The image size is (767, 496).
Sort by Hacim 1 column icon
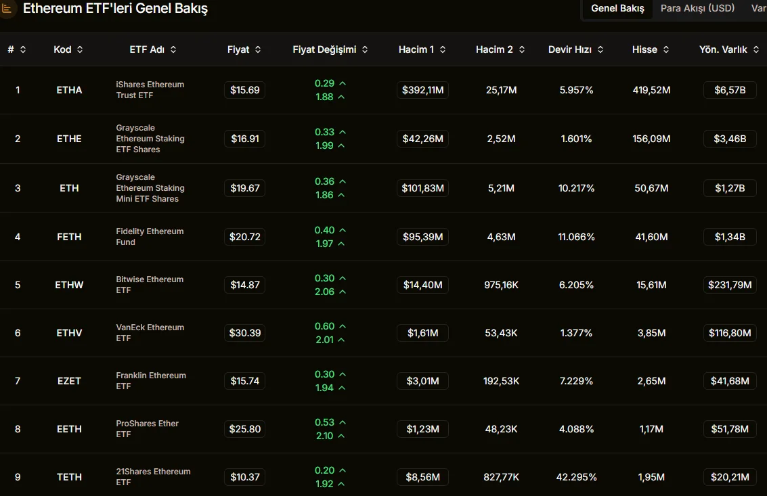coord(443,49)
